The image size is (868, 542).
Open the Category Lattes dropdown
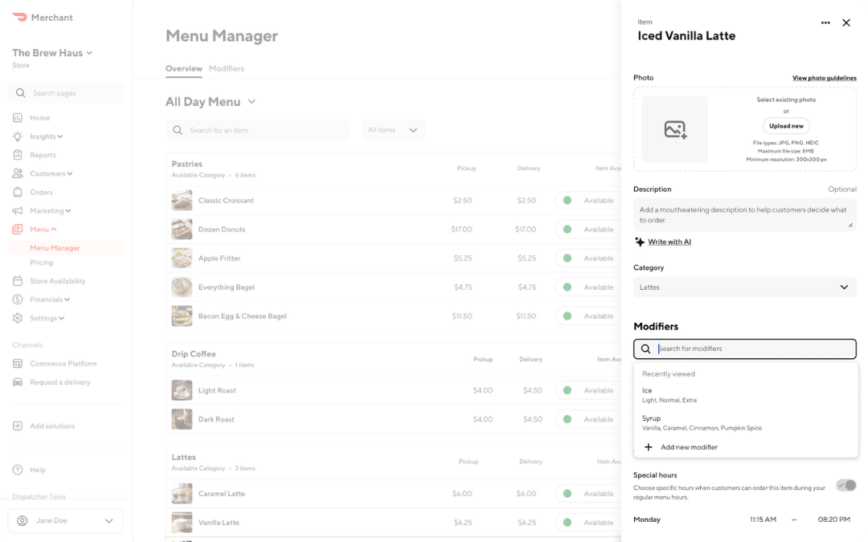(744, 287)
